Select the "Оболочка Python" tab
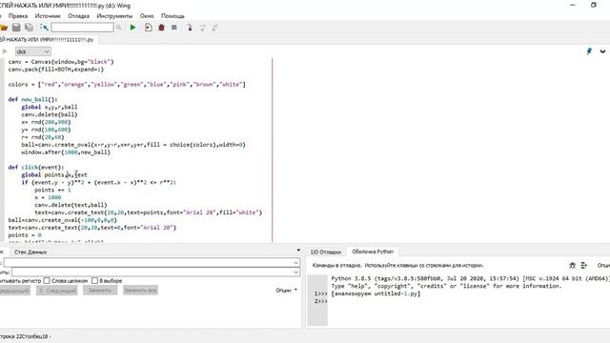 pyautogui.click(x=373, y=252)
